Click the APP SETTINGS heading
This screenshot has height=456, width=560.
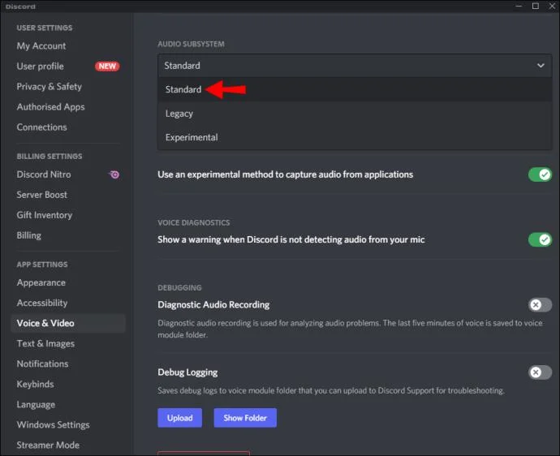41,265
